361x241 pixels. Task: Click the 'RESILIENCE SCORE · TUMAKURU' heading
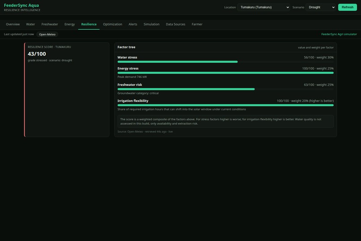click(x=49, y=47)
